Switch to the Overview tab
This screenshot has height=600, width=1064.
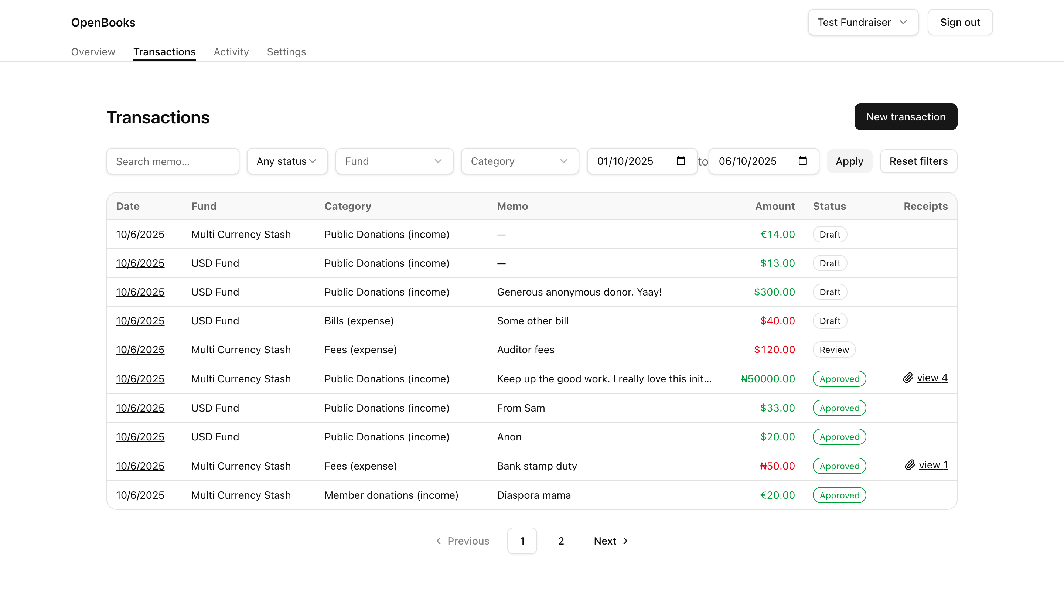(93, 52)
